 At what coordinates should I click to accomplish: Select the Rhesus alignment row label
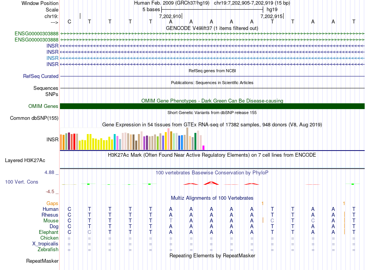[x=50, y=215]
